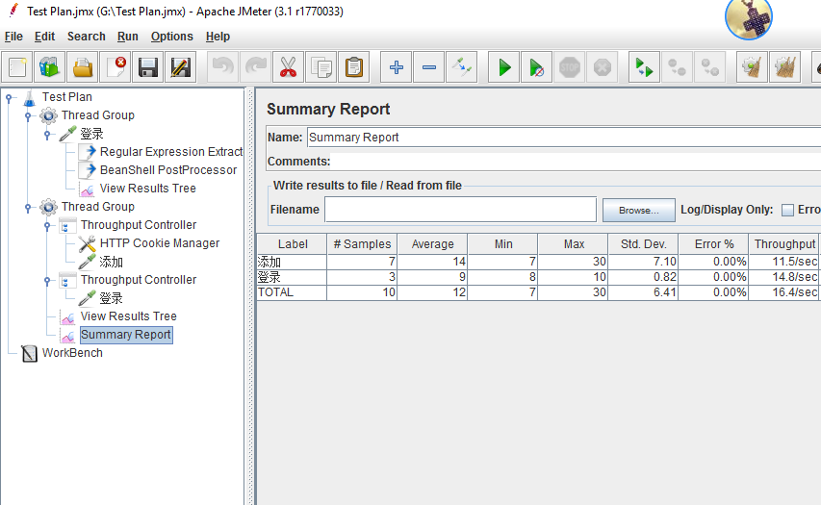Select WorkBench in the tree
Screen dimensions: 821x505
[x=72, y=353]
